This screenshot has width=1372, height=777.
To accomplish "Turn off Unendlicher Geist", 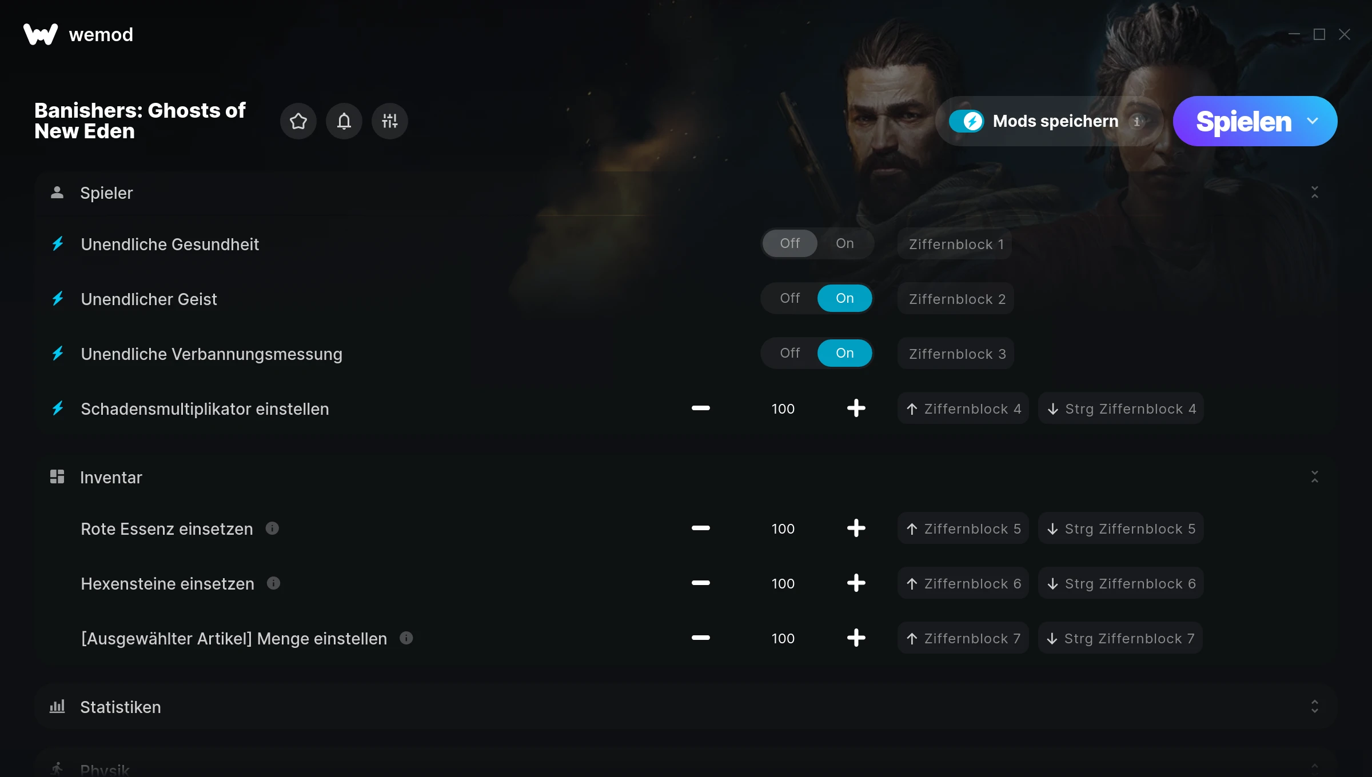I will 790,298.
